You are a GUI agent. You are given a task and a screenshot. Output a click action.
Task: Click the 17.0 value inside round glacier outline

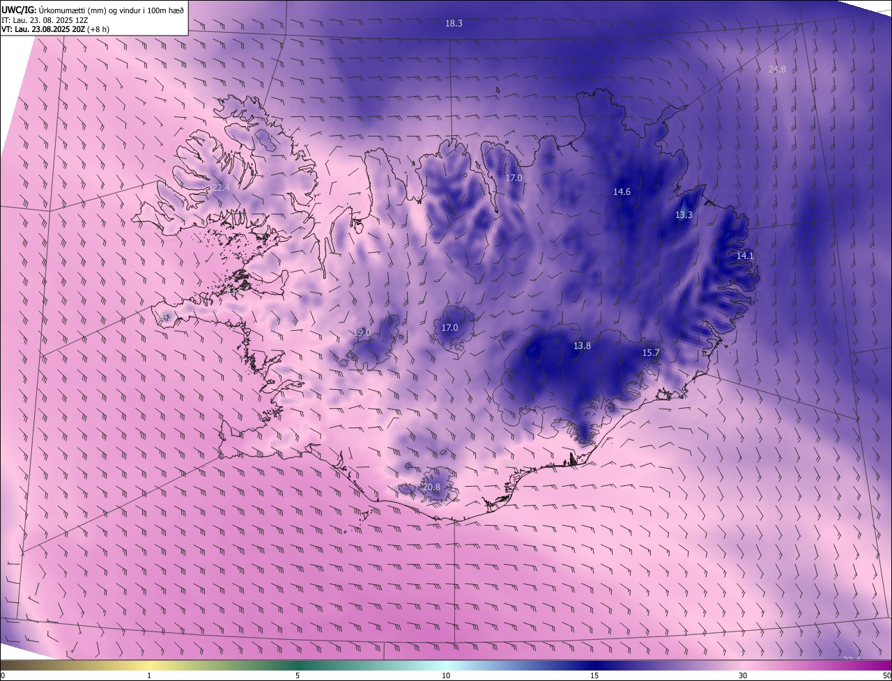tap(449, 327)
